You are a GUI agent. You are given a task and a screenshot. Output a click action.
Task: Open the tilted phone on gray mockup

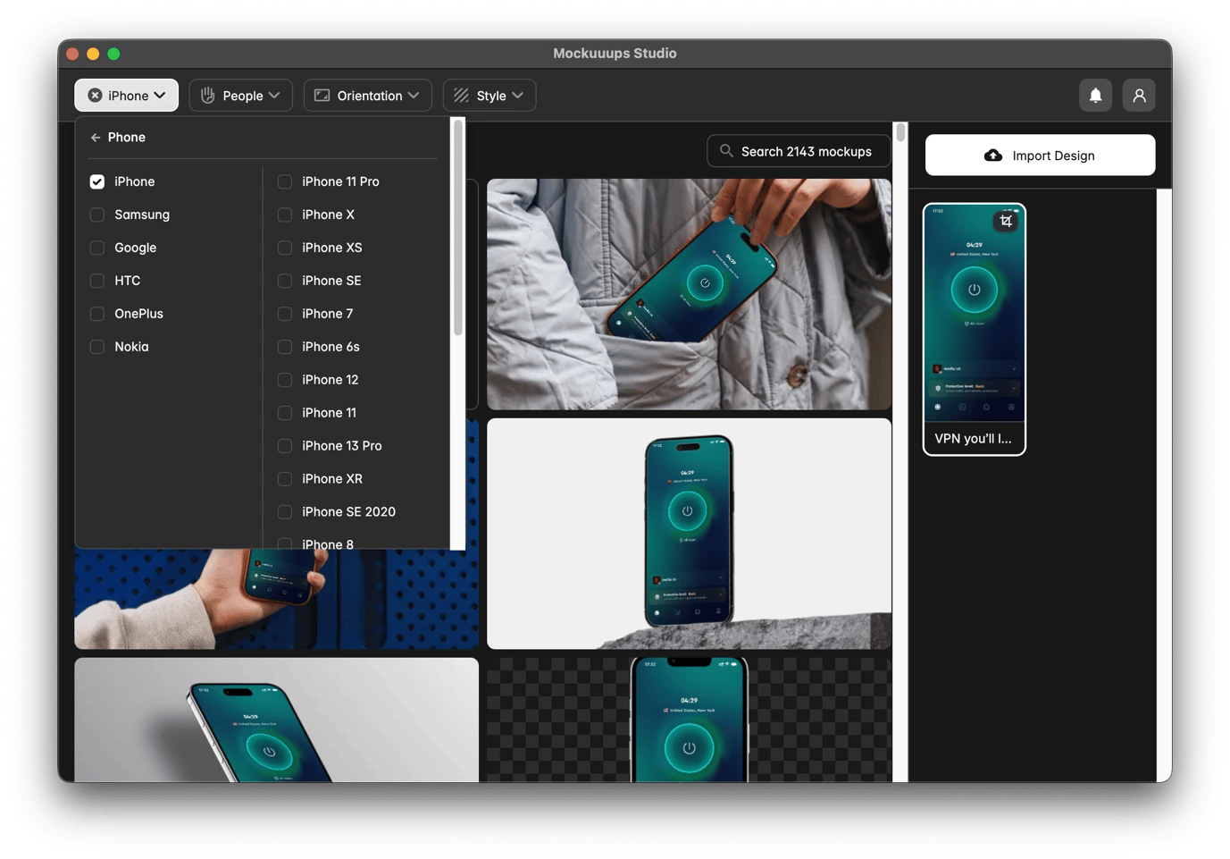pos(276,720)
